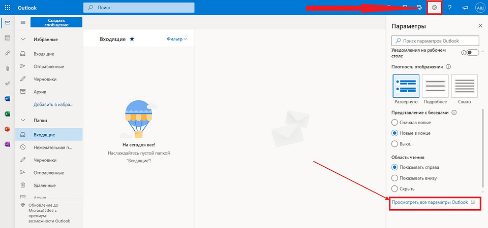
Task: Open the Mail module in left rail
Action: tap(8, 23)
